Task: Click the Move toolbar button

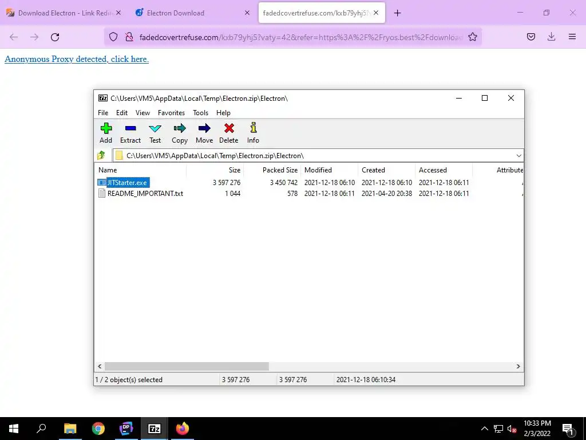Action: pos(204,133)
